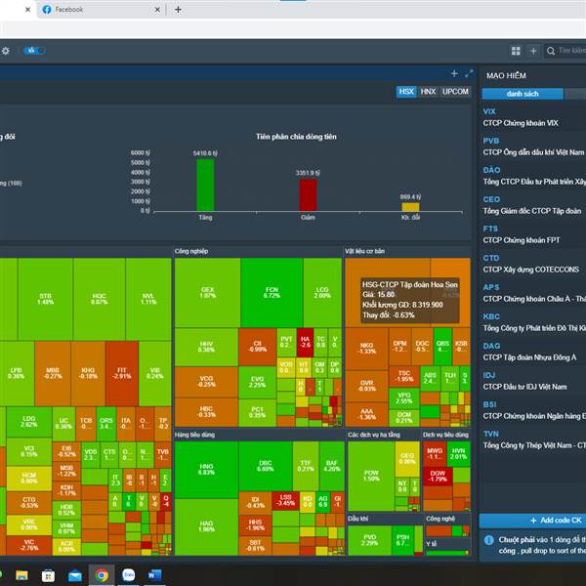
Task: Select the HNG heatmap cell
Action: pyautogui.click(x=206, y=470)
